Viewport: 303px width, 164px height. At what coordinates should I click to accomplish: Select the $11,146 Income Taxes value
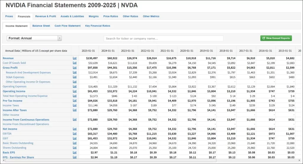[x=93, y=105]
